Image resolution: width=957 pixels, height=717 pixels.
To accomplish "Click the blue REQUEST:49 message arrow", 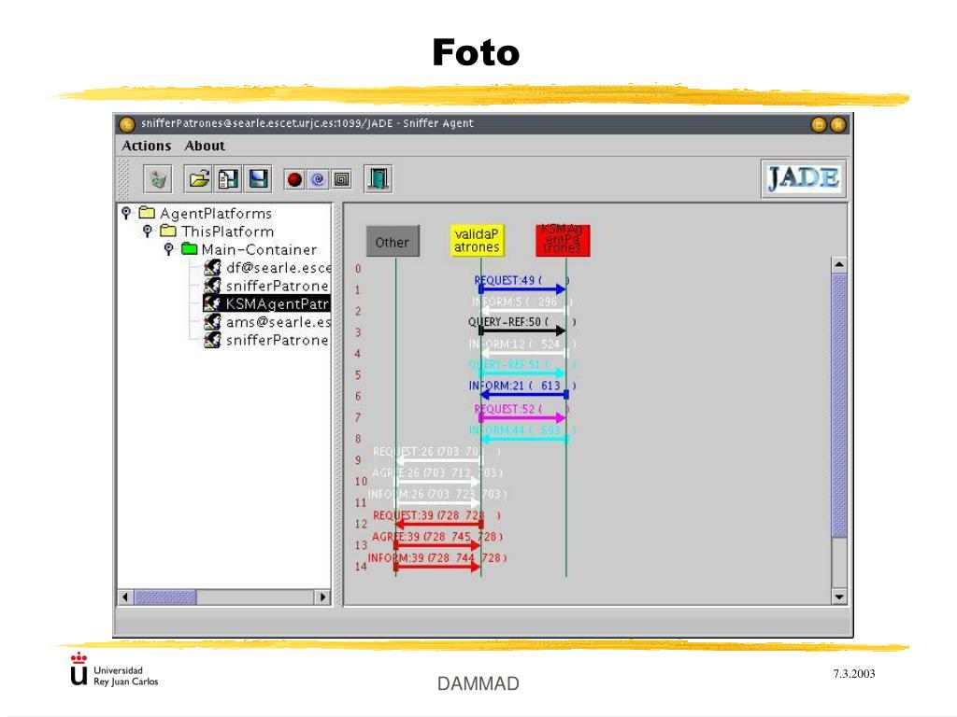I will (523, 288).
